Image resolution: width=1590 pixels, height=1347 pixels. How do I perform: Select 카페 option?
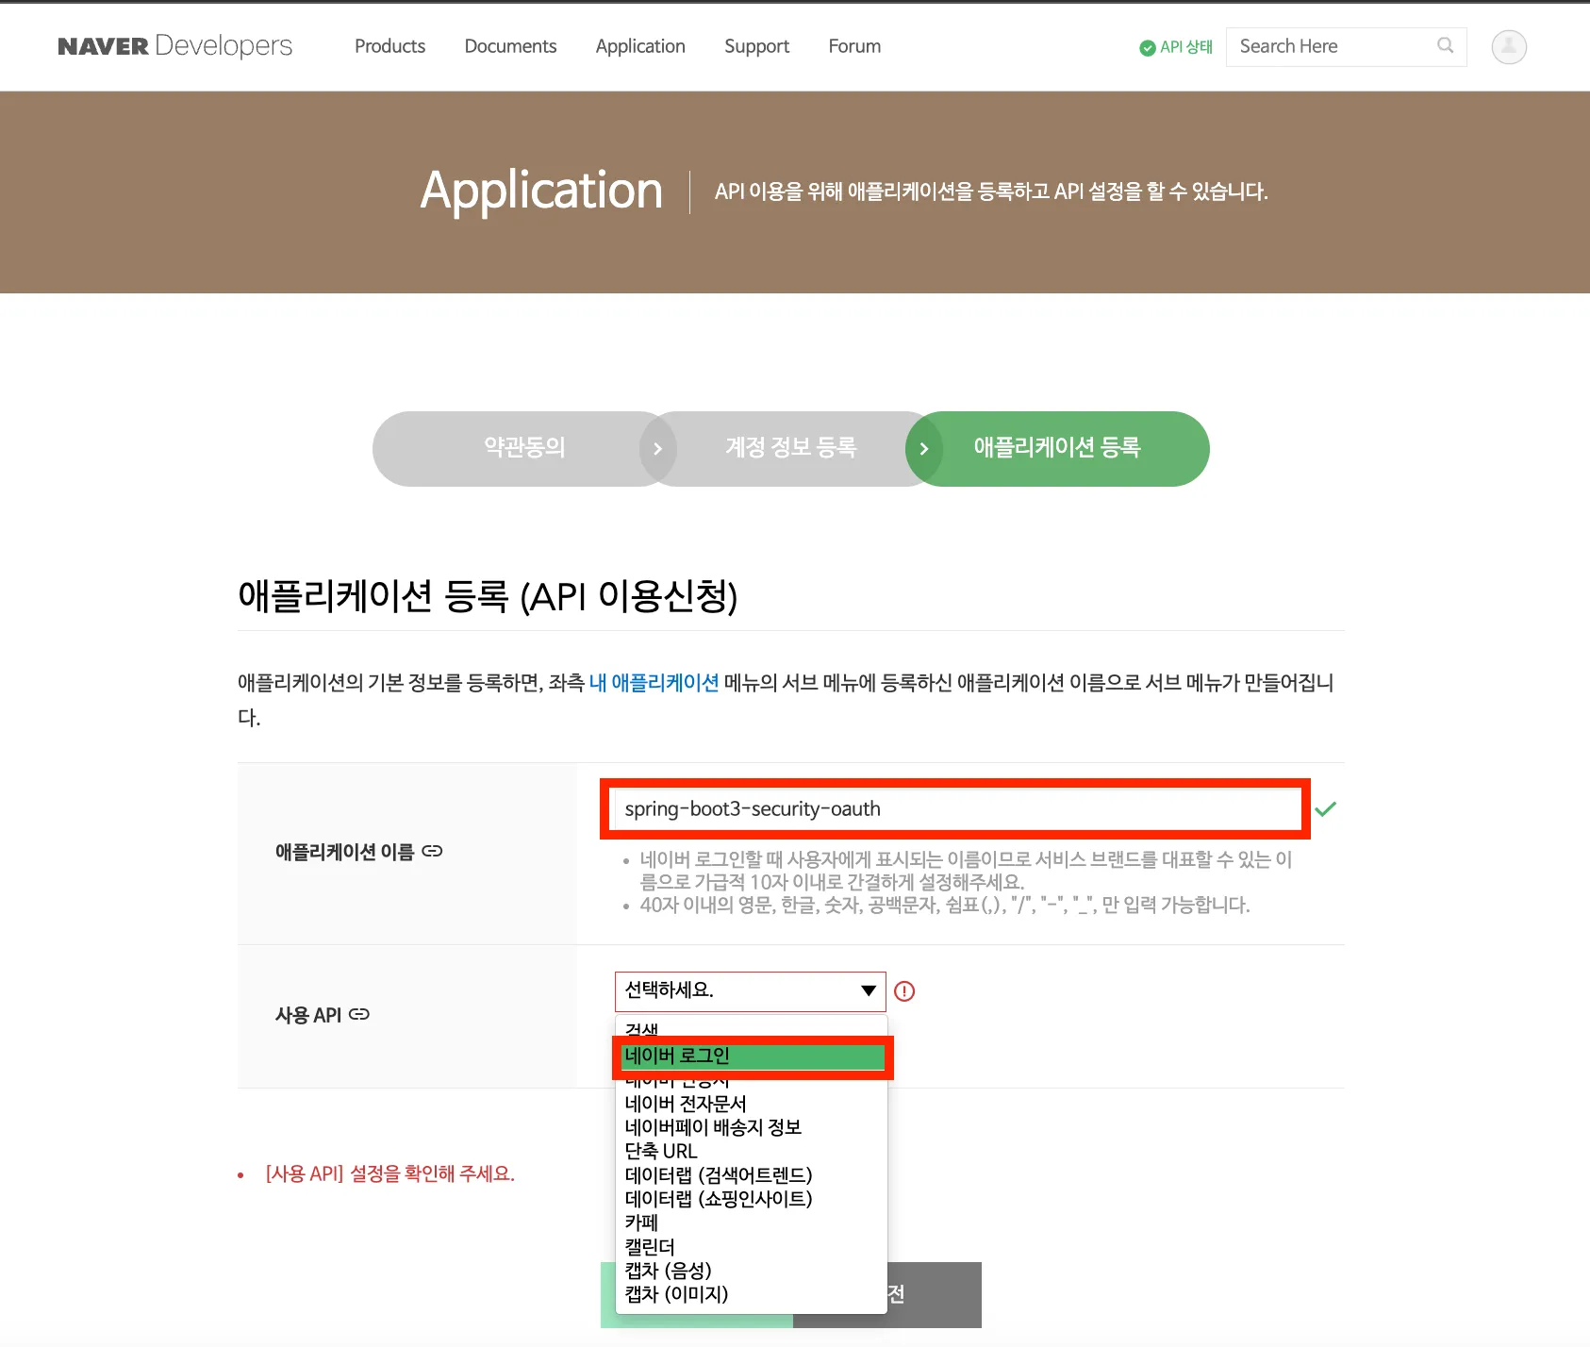point(752,1222)
